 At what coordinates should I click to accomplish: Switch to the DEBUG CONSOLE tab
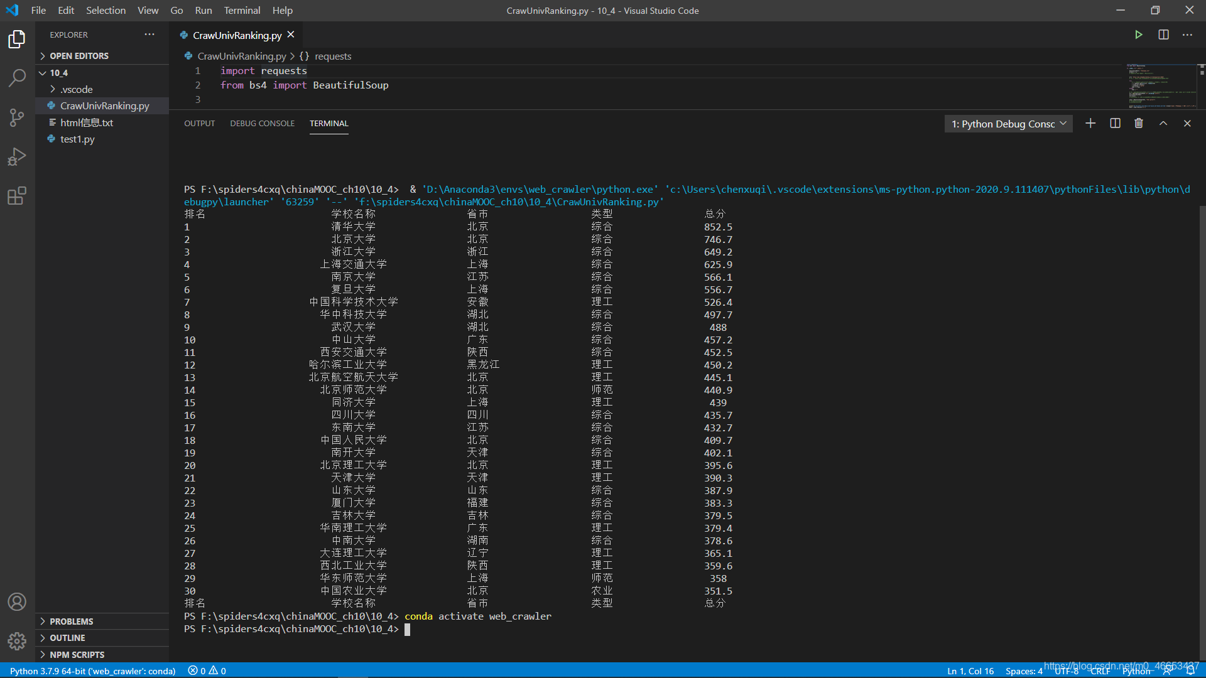click(x=262, y=124)
